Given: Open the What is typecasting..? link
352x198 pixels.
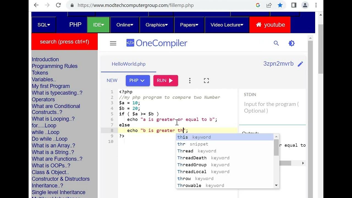Looking at the screenshot, I should (57, 93).
